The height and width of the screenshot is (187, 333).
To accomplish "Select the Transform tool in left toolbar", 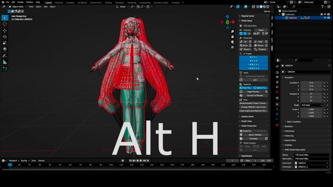I will pyautogui.click(x=5, y=49).
